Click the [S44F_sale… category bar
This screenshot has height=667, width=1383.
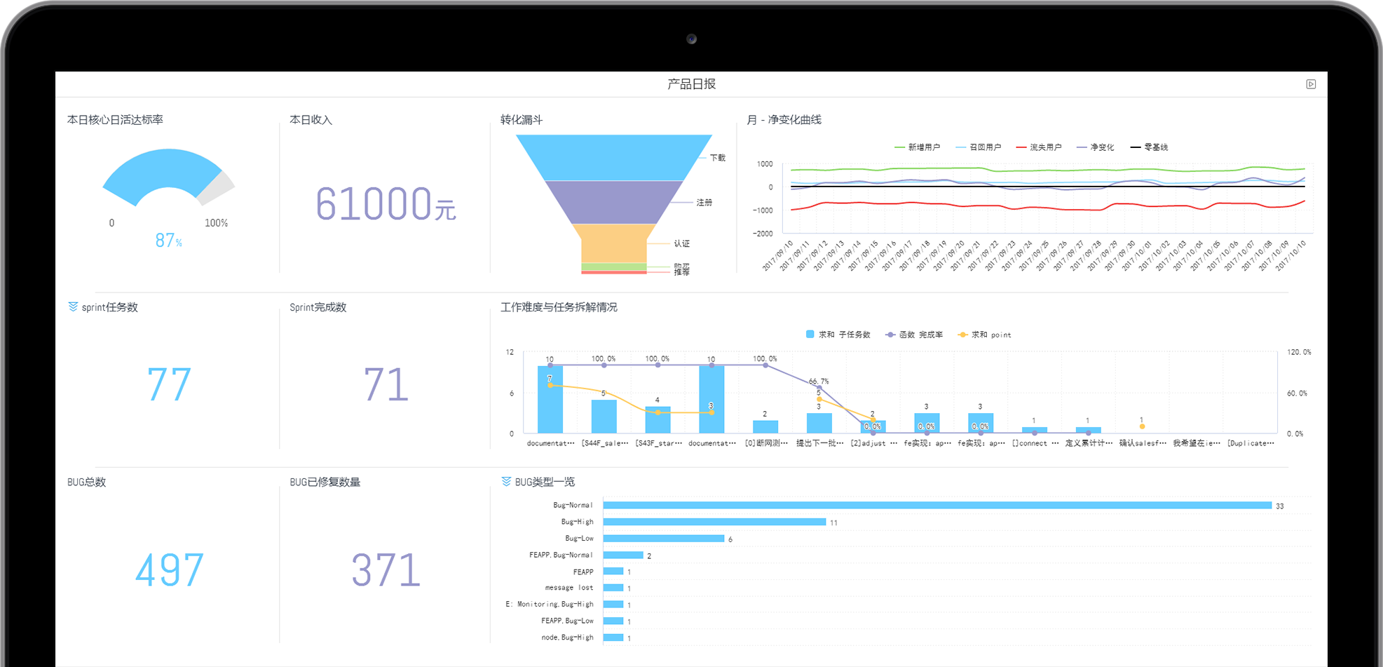tap(604, 416)
